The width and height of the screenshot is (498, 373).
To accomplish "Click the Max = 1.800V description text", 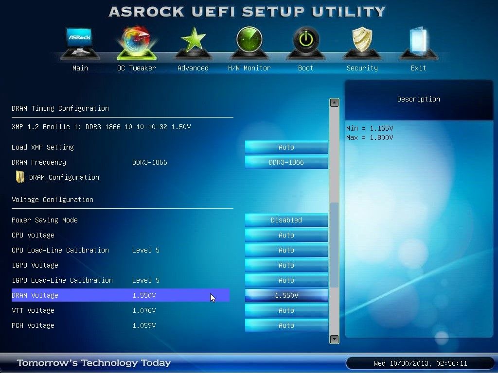I will (x=370, y=137).
